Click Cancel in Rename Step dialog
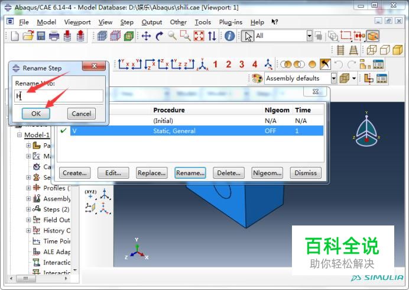The width and height of the screenshot is (409, 290). 82,114
